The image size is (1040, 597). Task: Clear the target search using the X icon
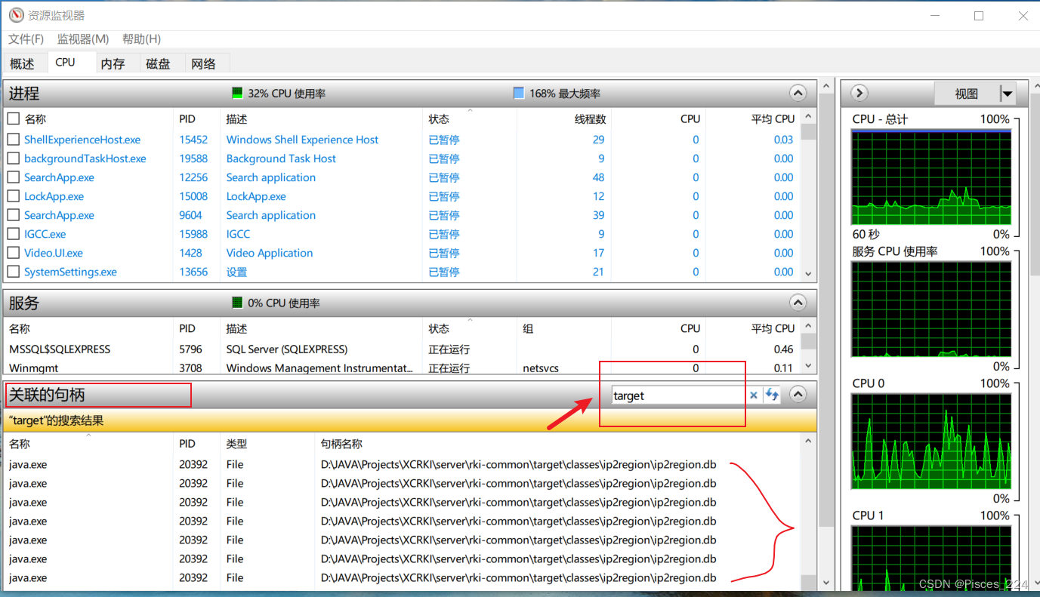click(x=754, y=395)
